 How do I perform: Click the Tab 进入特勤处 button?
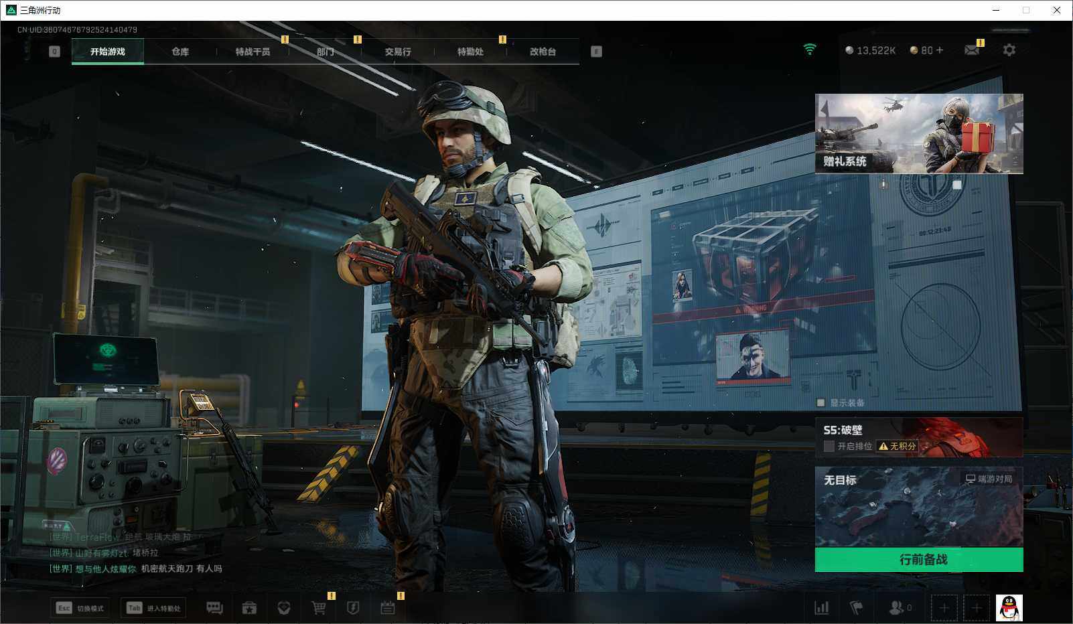153,608
